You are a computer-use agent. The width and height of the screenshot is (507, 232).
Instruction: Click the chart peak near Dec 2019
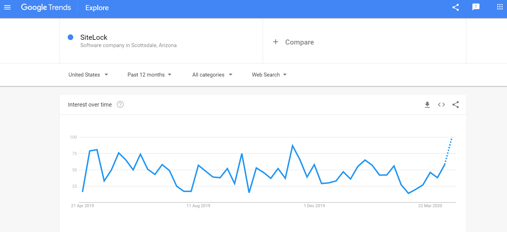coord(292,145)
